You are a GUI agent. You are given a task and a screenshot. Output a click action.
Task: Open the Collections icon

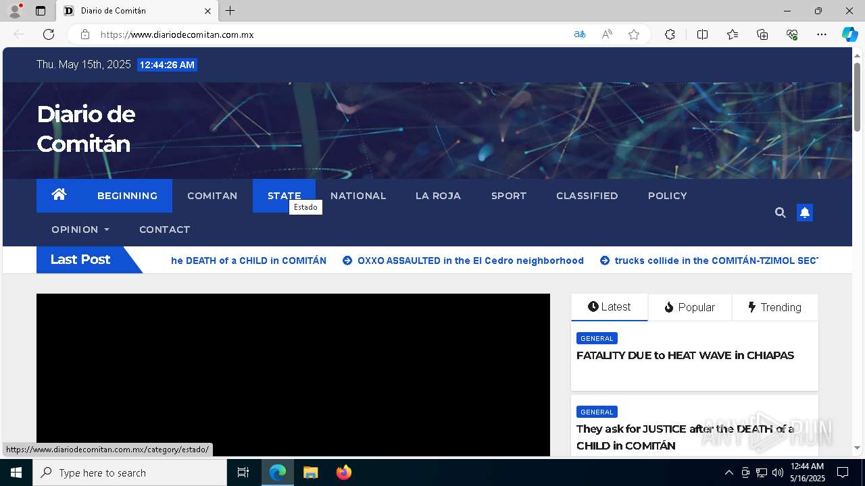[x=762, y=34]
